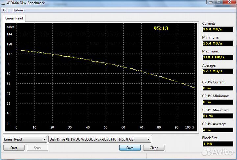The width and height of the screenshot is (237, 160).
Task: Select the Linear Read tab
Action: [x=14, y=18]
